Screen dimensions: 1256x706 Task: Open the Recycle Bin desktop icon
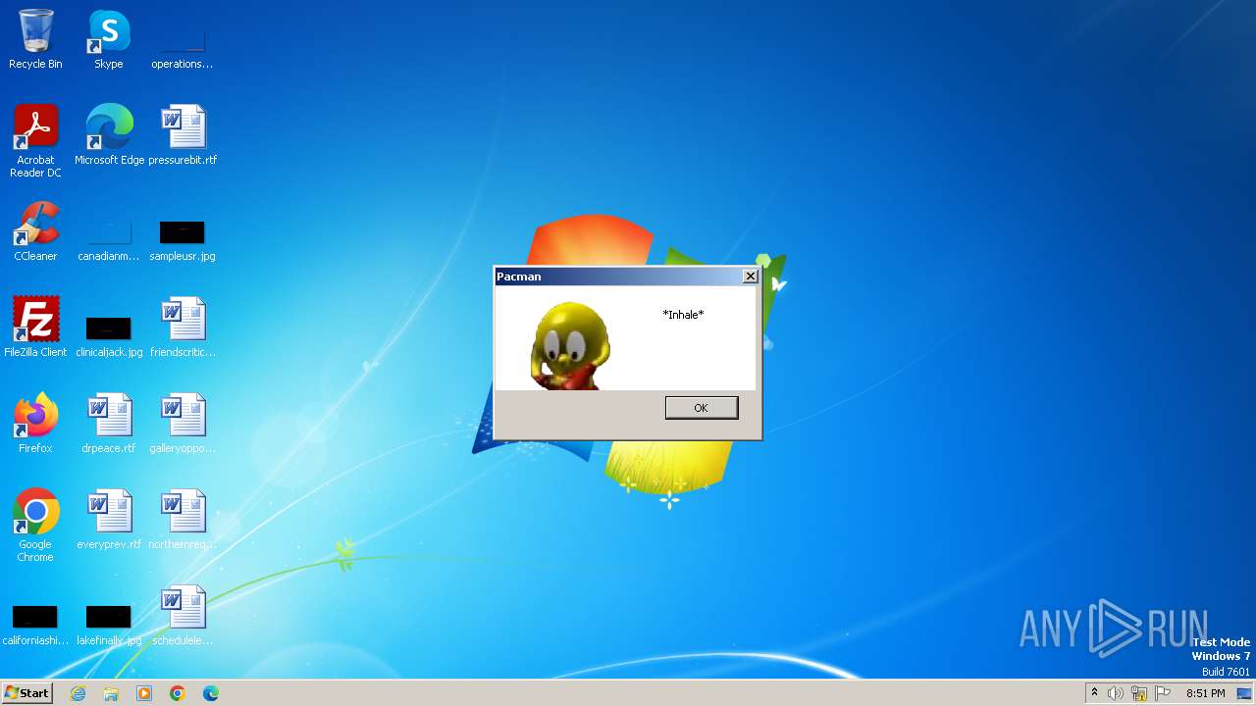35,39
